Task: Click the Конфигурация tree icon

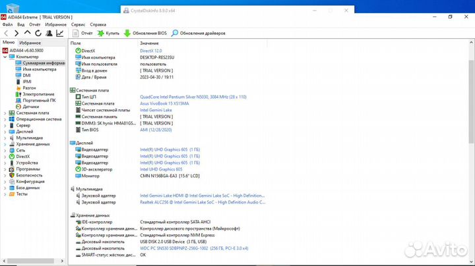Action: (12, 182)
